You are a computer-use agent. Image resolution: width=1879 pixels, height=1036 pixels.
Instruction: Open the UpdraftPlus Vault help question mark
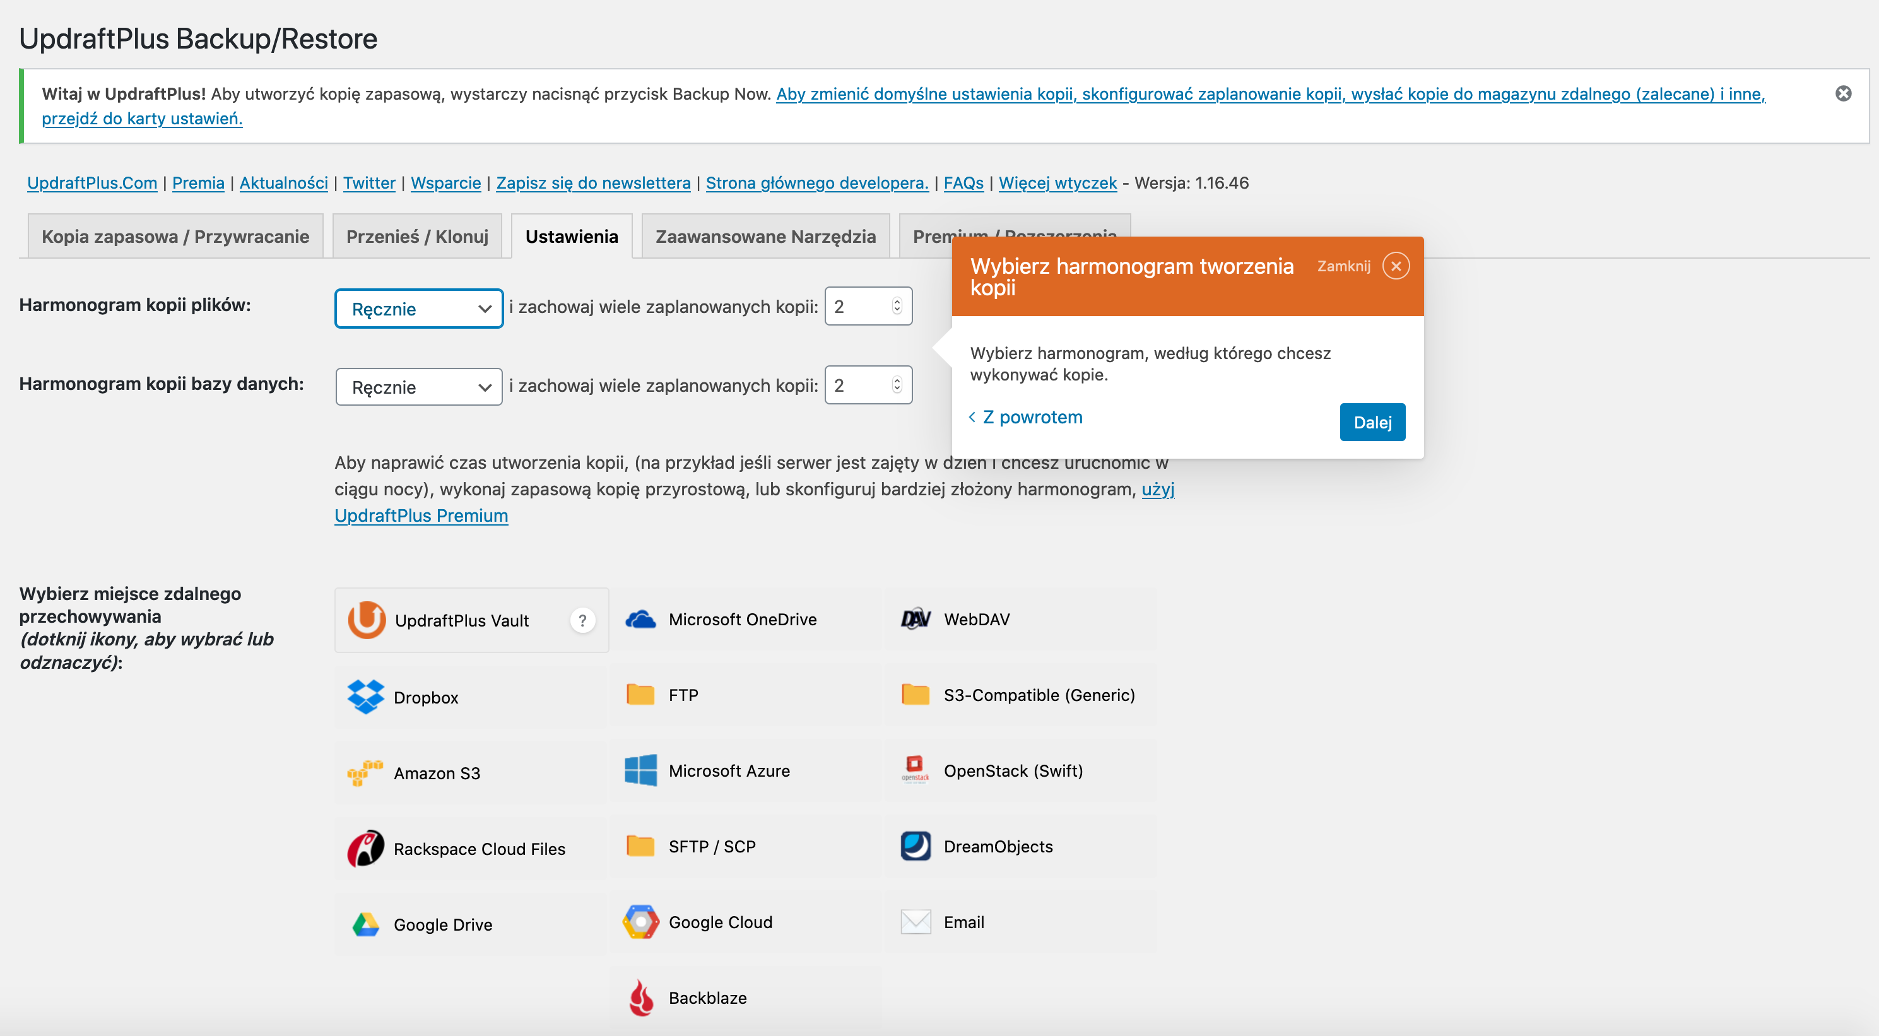582,621
